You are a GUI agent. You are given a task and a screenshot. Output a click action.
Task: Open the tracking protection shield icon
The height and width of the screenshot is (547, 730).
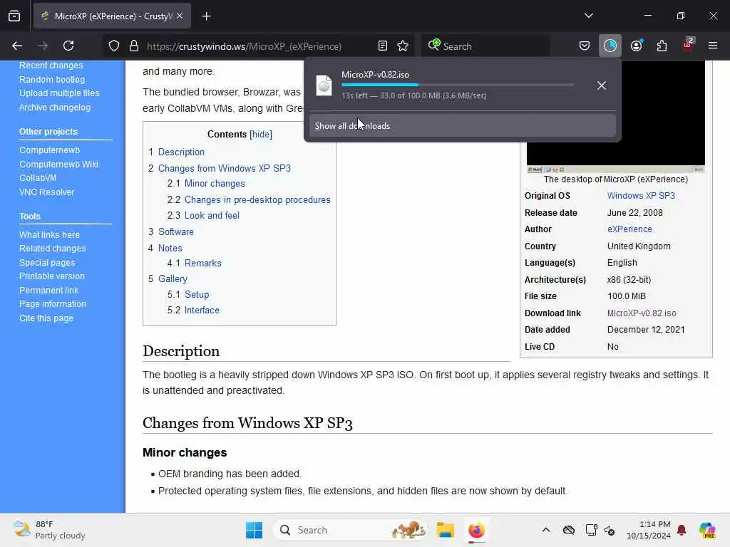[114, 46]
